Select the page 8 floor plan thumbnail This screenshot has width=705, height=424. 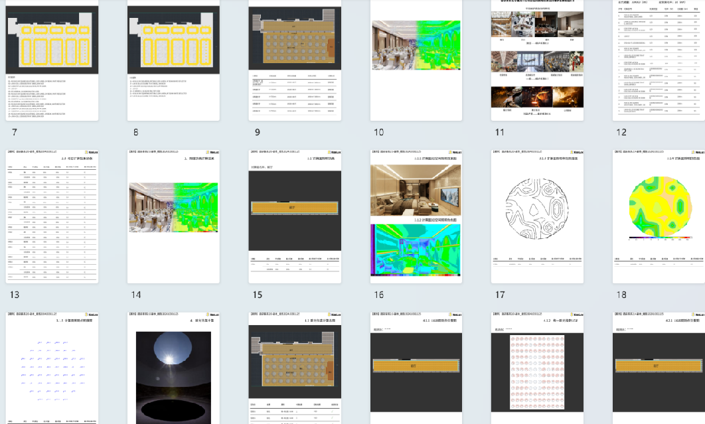click(x=173, y=60)
